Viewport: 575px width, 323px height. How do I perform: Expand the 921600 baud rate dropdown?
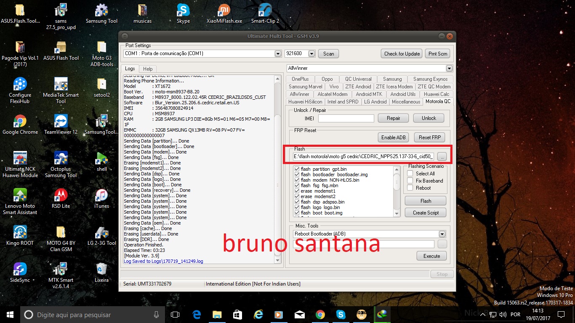coord(311,53)
